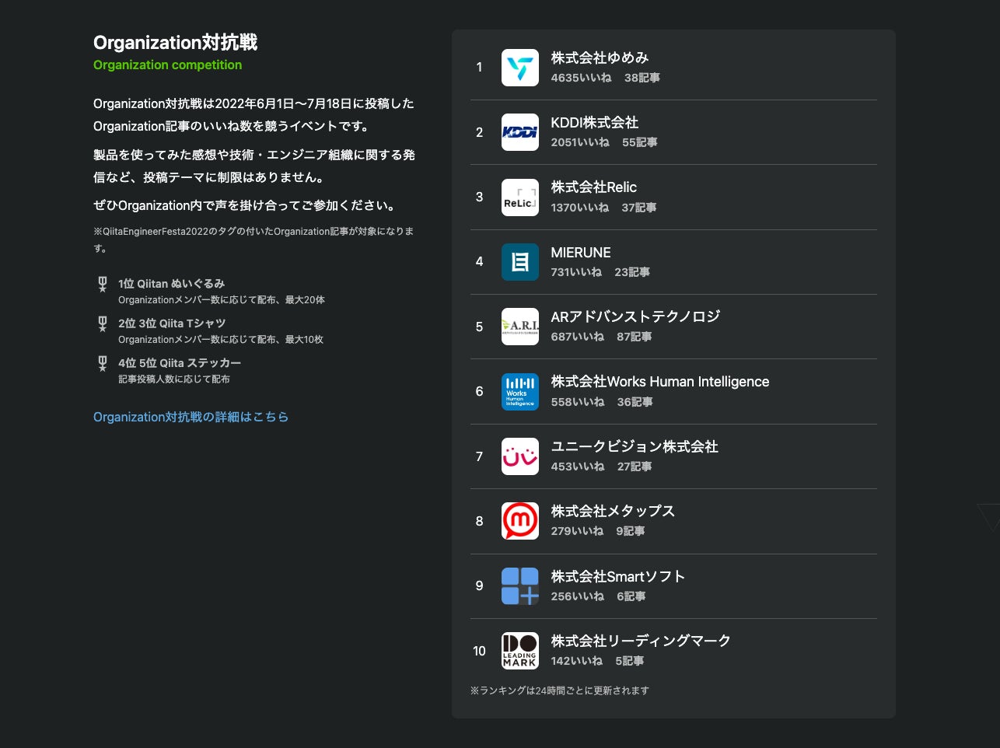Screen dimensions: 1000x748
Task: Open the ARアドバンストテクノロジ name link
Action: coord(635,316)
